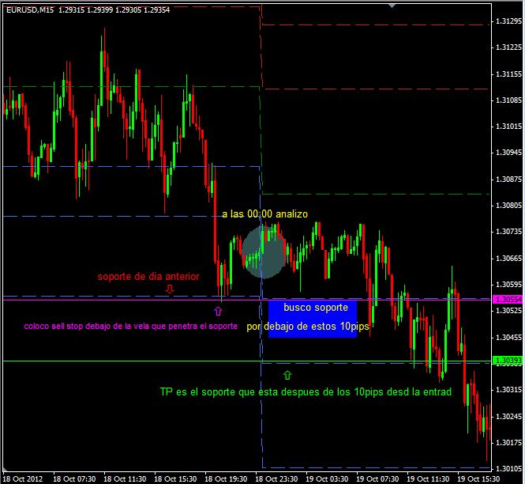Click the magenta 1.30554 price tag
Image resolution: width=525 pixels, height=484 pixels.
[508, 299]
